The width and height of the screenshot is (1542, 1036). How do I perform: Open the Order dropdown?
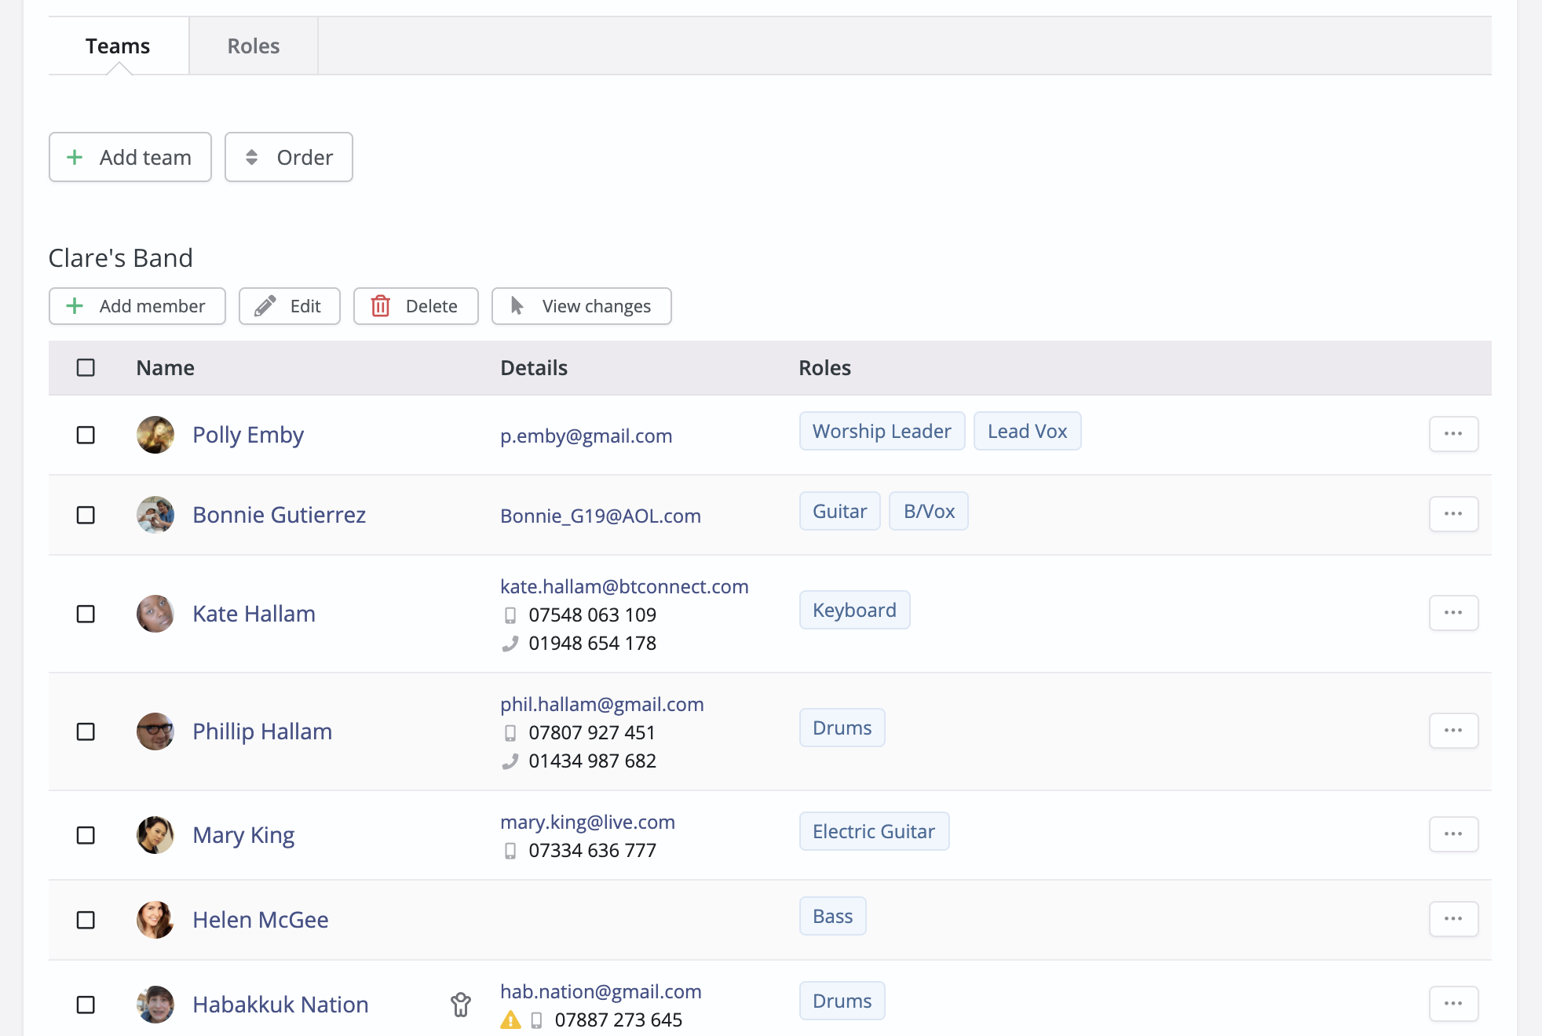288,157
